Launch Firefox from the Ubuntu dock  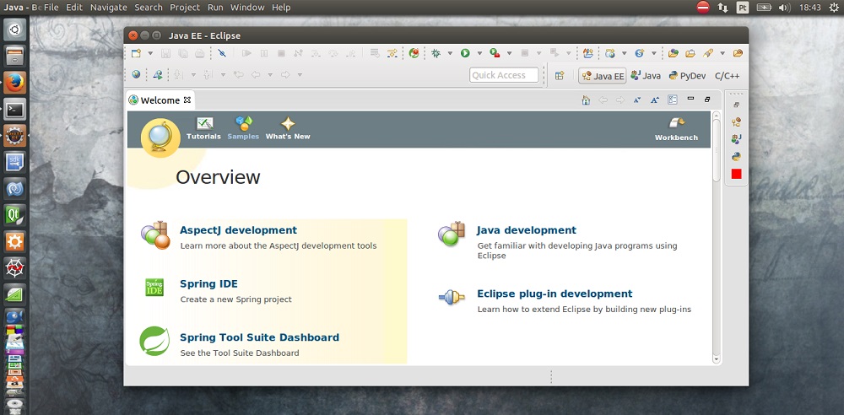14,83
